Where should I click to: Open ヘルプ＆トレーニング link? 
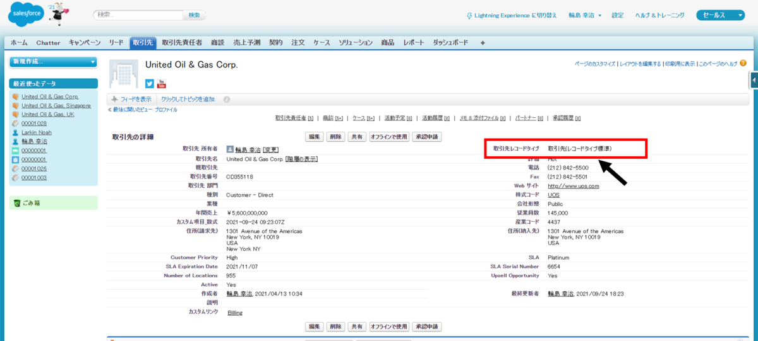tap(660, 15)
